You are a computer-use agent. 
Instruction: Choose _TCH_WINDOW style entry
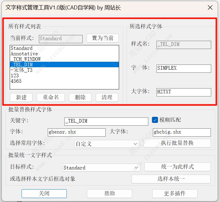[x=26, y=59]
